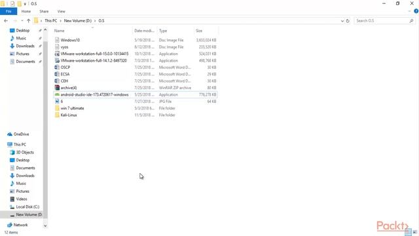This screenshot has width=419, height=236.
Task: Switch to Large icons view layout icon
Action: point(415,232)
